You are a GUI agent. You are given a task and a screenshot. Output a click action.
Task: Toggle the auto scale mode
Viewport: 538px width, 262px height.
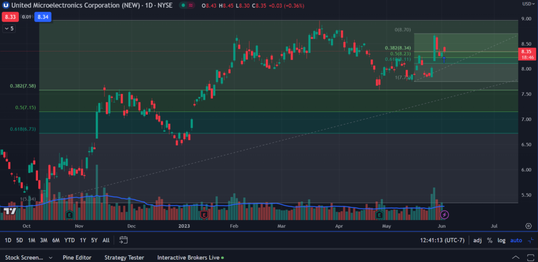516,240
